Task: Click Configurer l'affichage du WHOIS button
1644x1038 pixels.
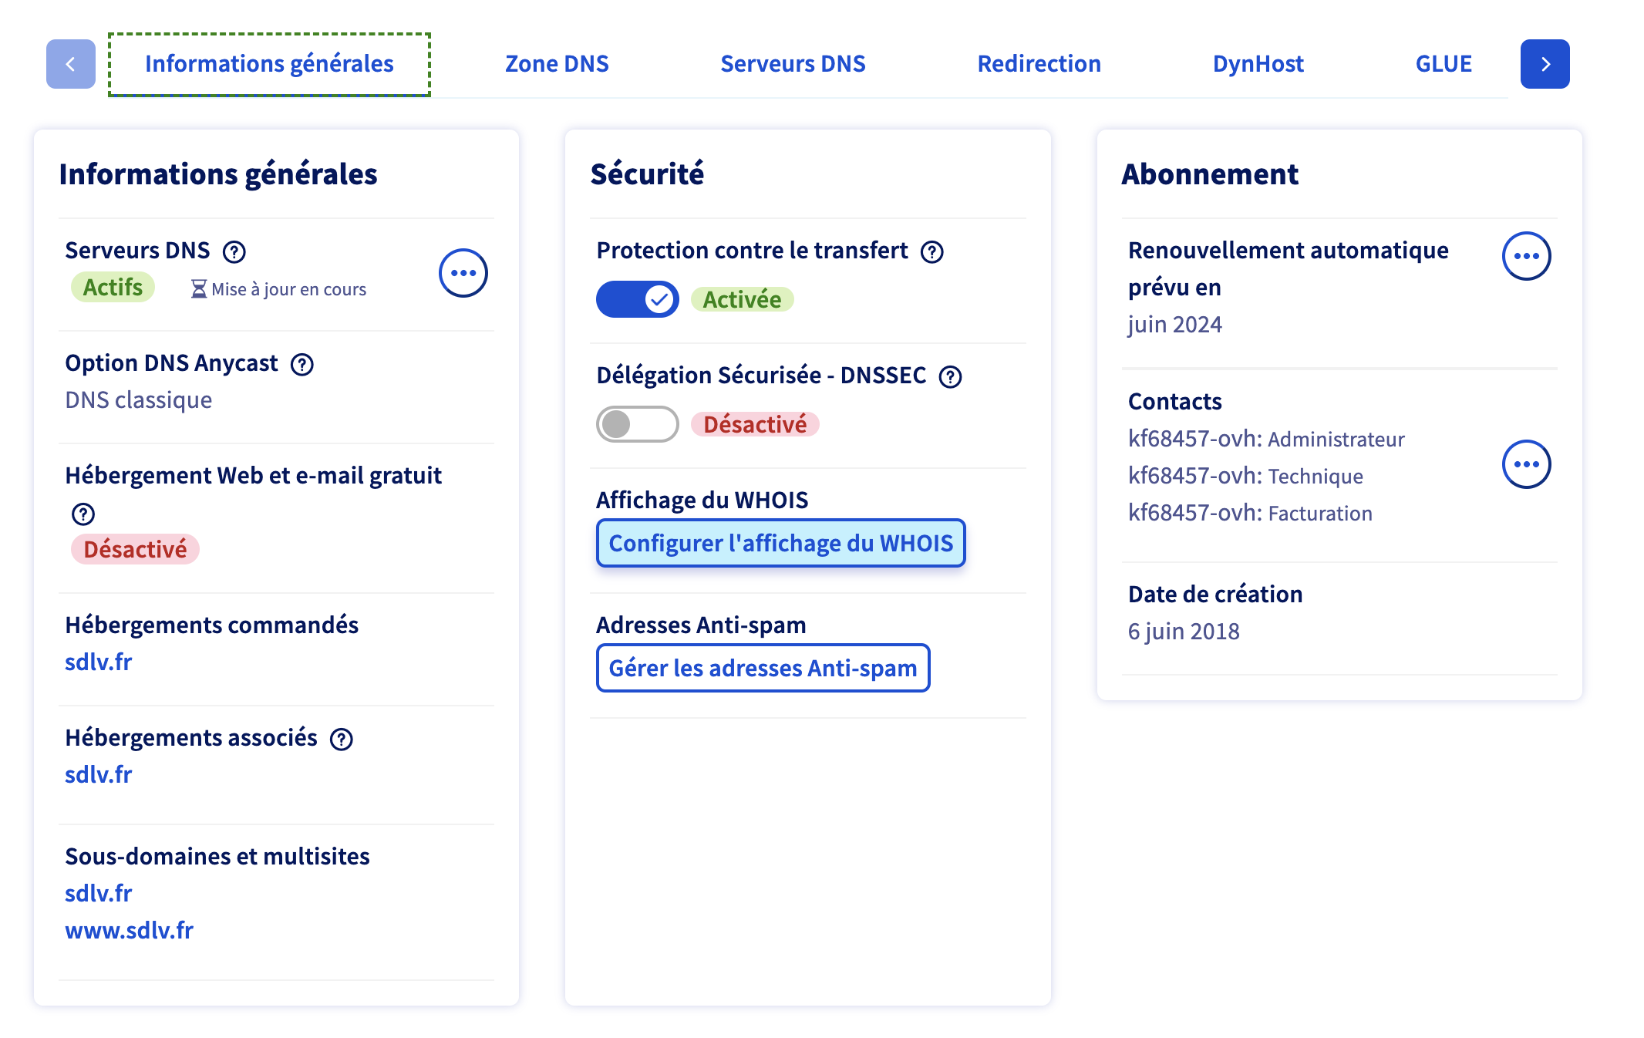Action: pyautogui.click(x=780, y=543)
